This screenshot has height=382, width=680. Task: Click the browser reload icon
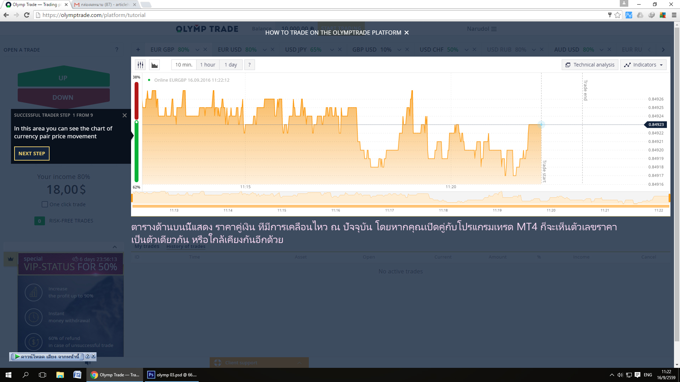click(x=27, y=15)
